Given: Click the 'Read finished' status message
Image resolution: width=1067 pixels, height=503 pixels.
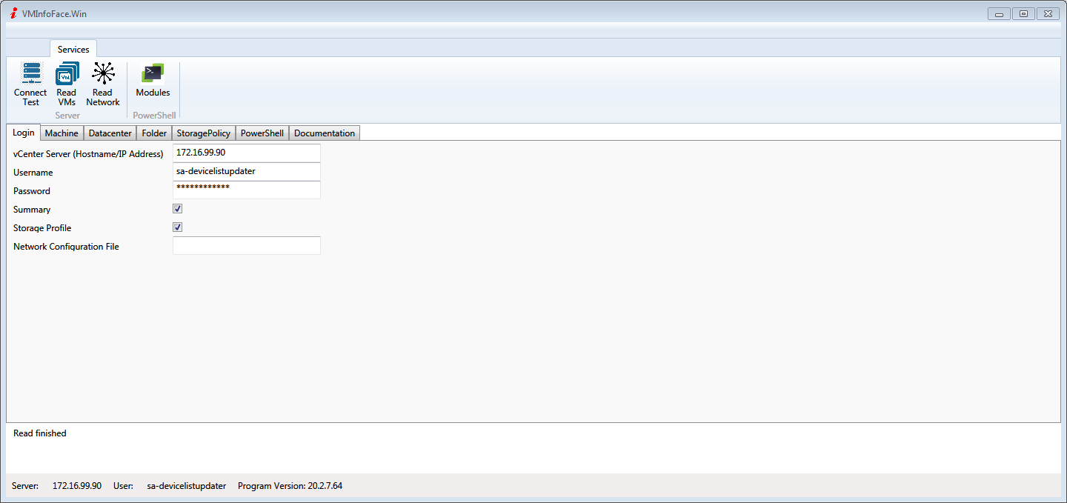Looking at the screenshot, I should [x=40, y=433].
